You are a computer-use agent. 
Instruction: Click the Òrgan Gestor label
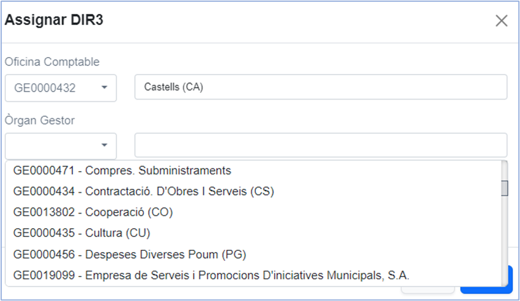click(40, 120)
